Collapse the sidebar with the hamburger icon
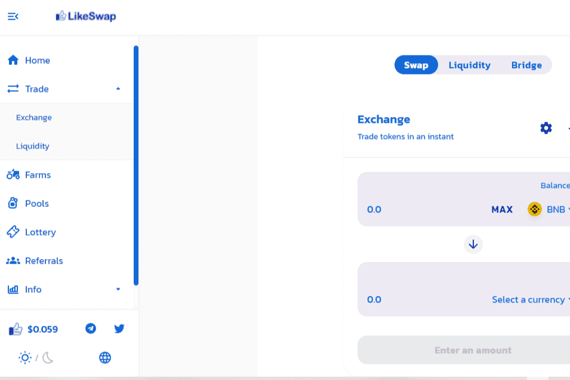The width and height of the screenshot is (570, 380). click(x=13, y=16)
